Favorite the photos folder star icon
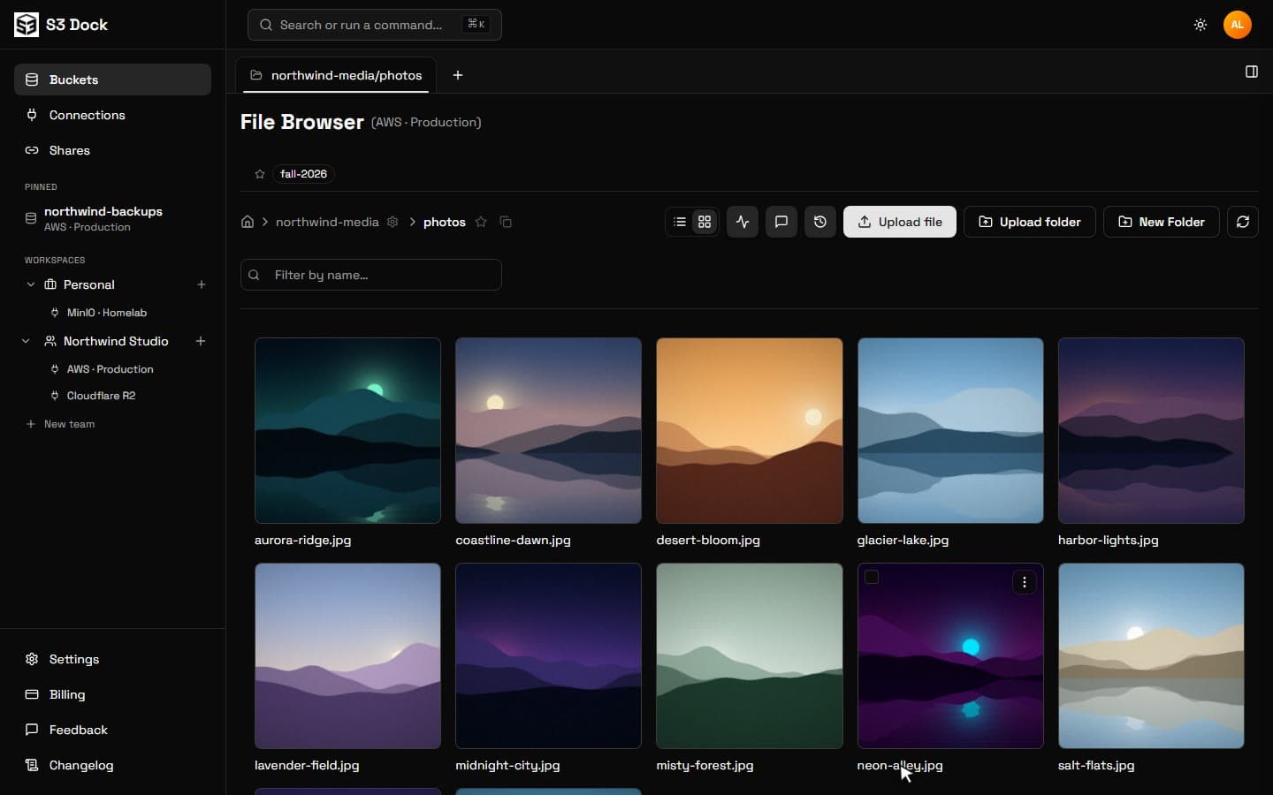Screen dimensions: 1273x795 pyautogui.click(x=481, y=222)
